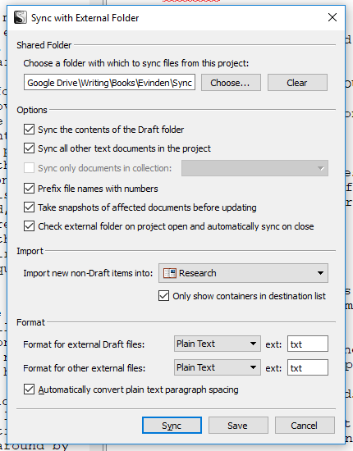Start syncing with the Sync button

tap(172, 425)
